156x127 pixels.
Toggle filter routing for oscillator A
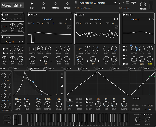[124, 46]
